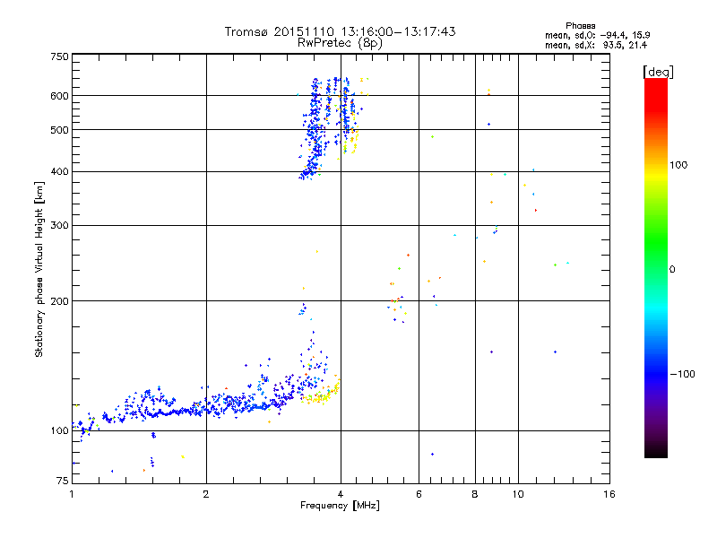Click the "mean, sd,O: -94.4, 15.9" line
This screenshot has width=717, height=538.
tap(597, 35)
